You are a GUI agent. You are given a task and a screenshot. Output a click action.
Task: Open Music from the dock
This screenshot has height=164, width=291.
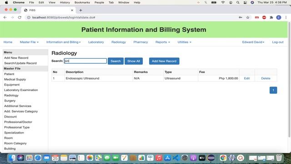159,158
